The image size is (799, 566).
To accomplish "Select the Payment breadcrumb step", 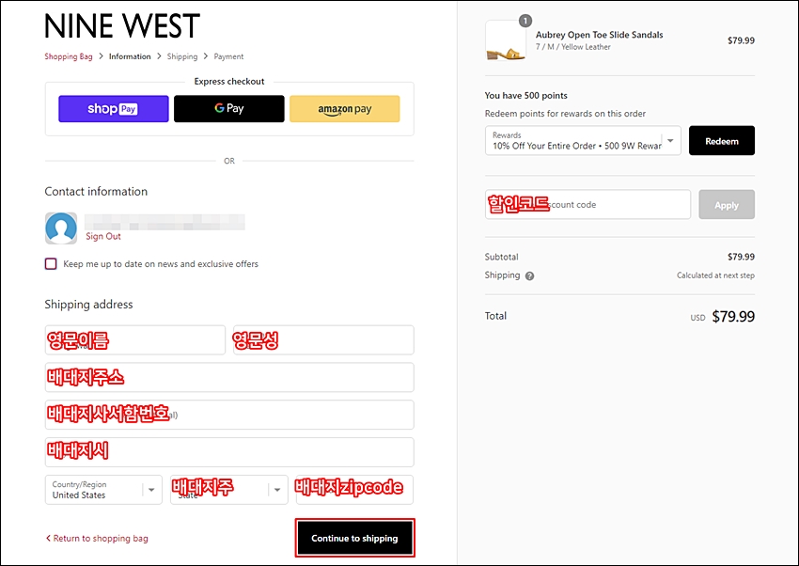I will (x=228, y=56).
